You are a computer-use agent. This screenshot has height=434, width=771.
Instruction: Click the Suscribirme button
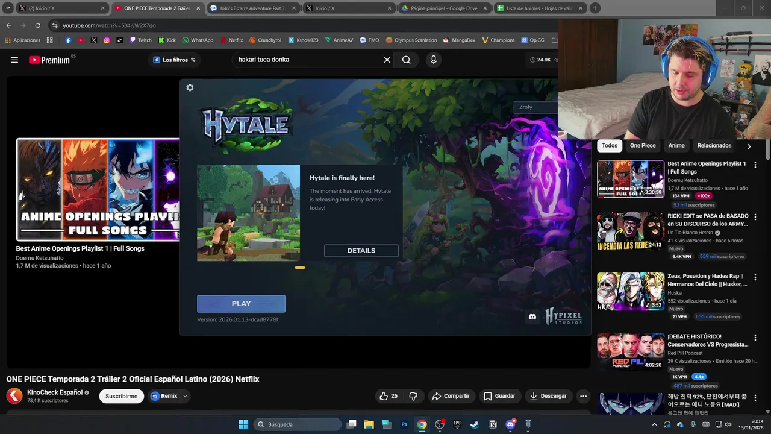[122, 396]
